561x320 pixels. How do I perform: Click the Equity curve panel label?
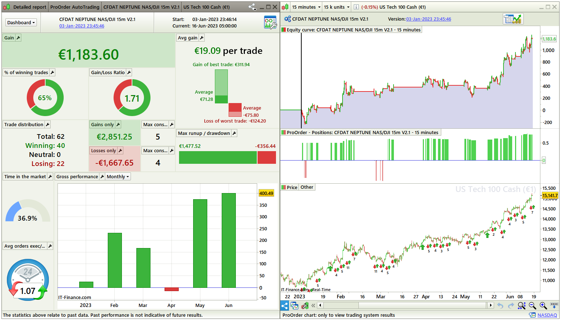(x=351, y=30)
